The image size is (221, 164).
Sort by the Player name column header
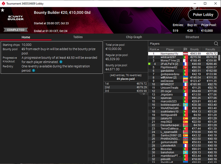point(170,49)
